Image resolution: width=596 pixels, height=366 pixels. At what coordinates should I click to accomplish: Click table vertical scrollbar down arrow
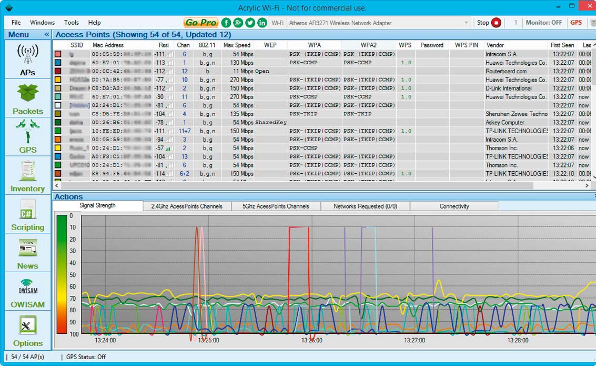point(594,177)
